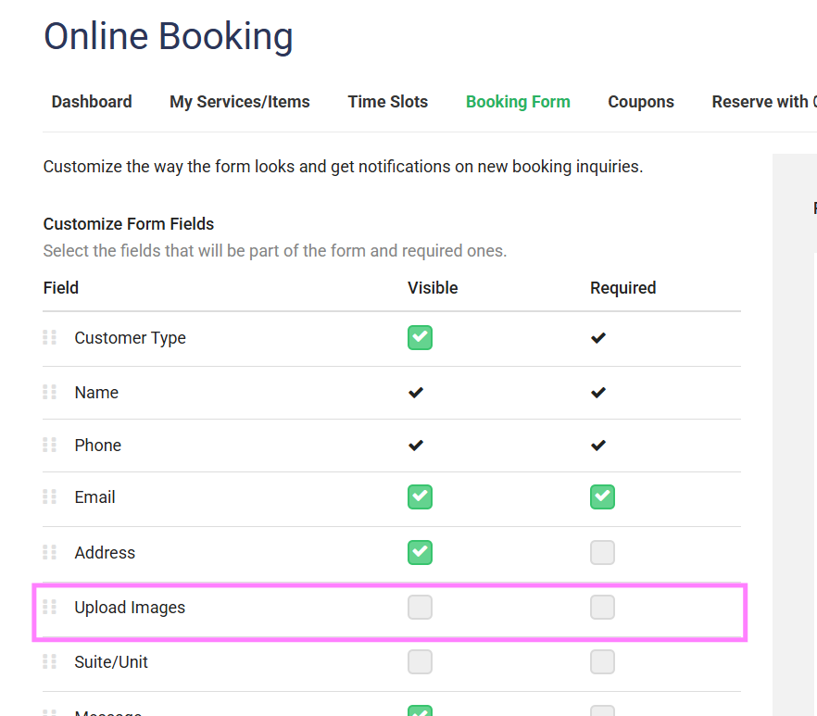
Task: Switch to My Services/Items tab
Action: point(240,102)
